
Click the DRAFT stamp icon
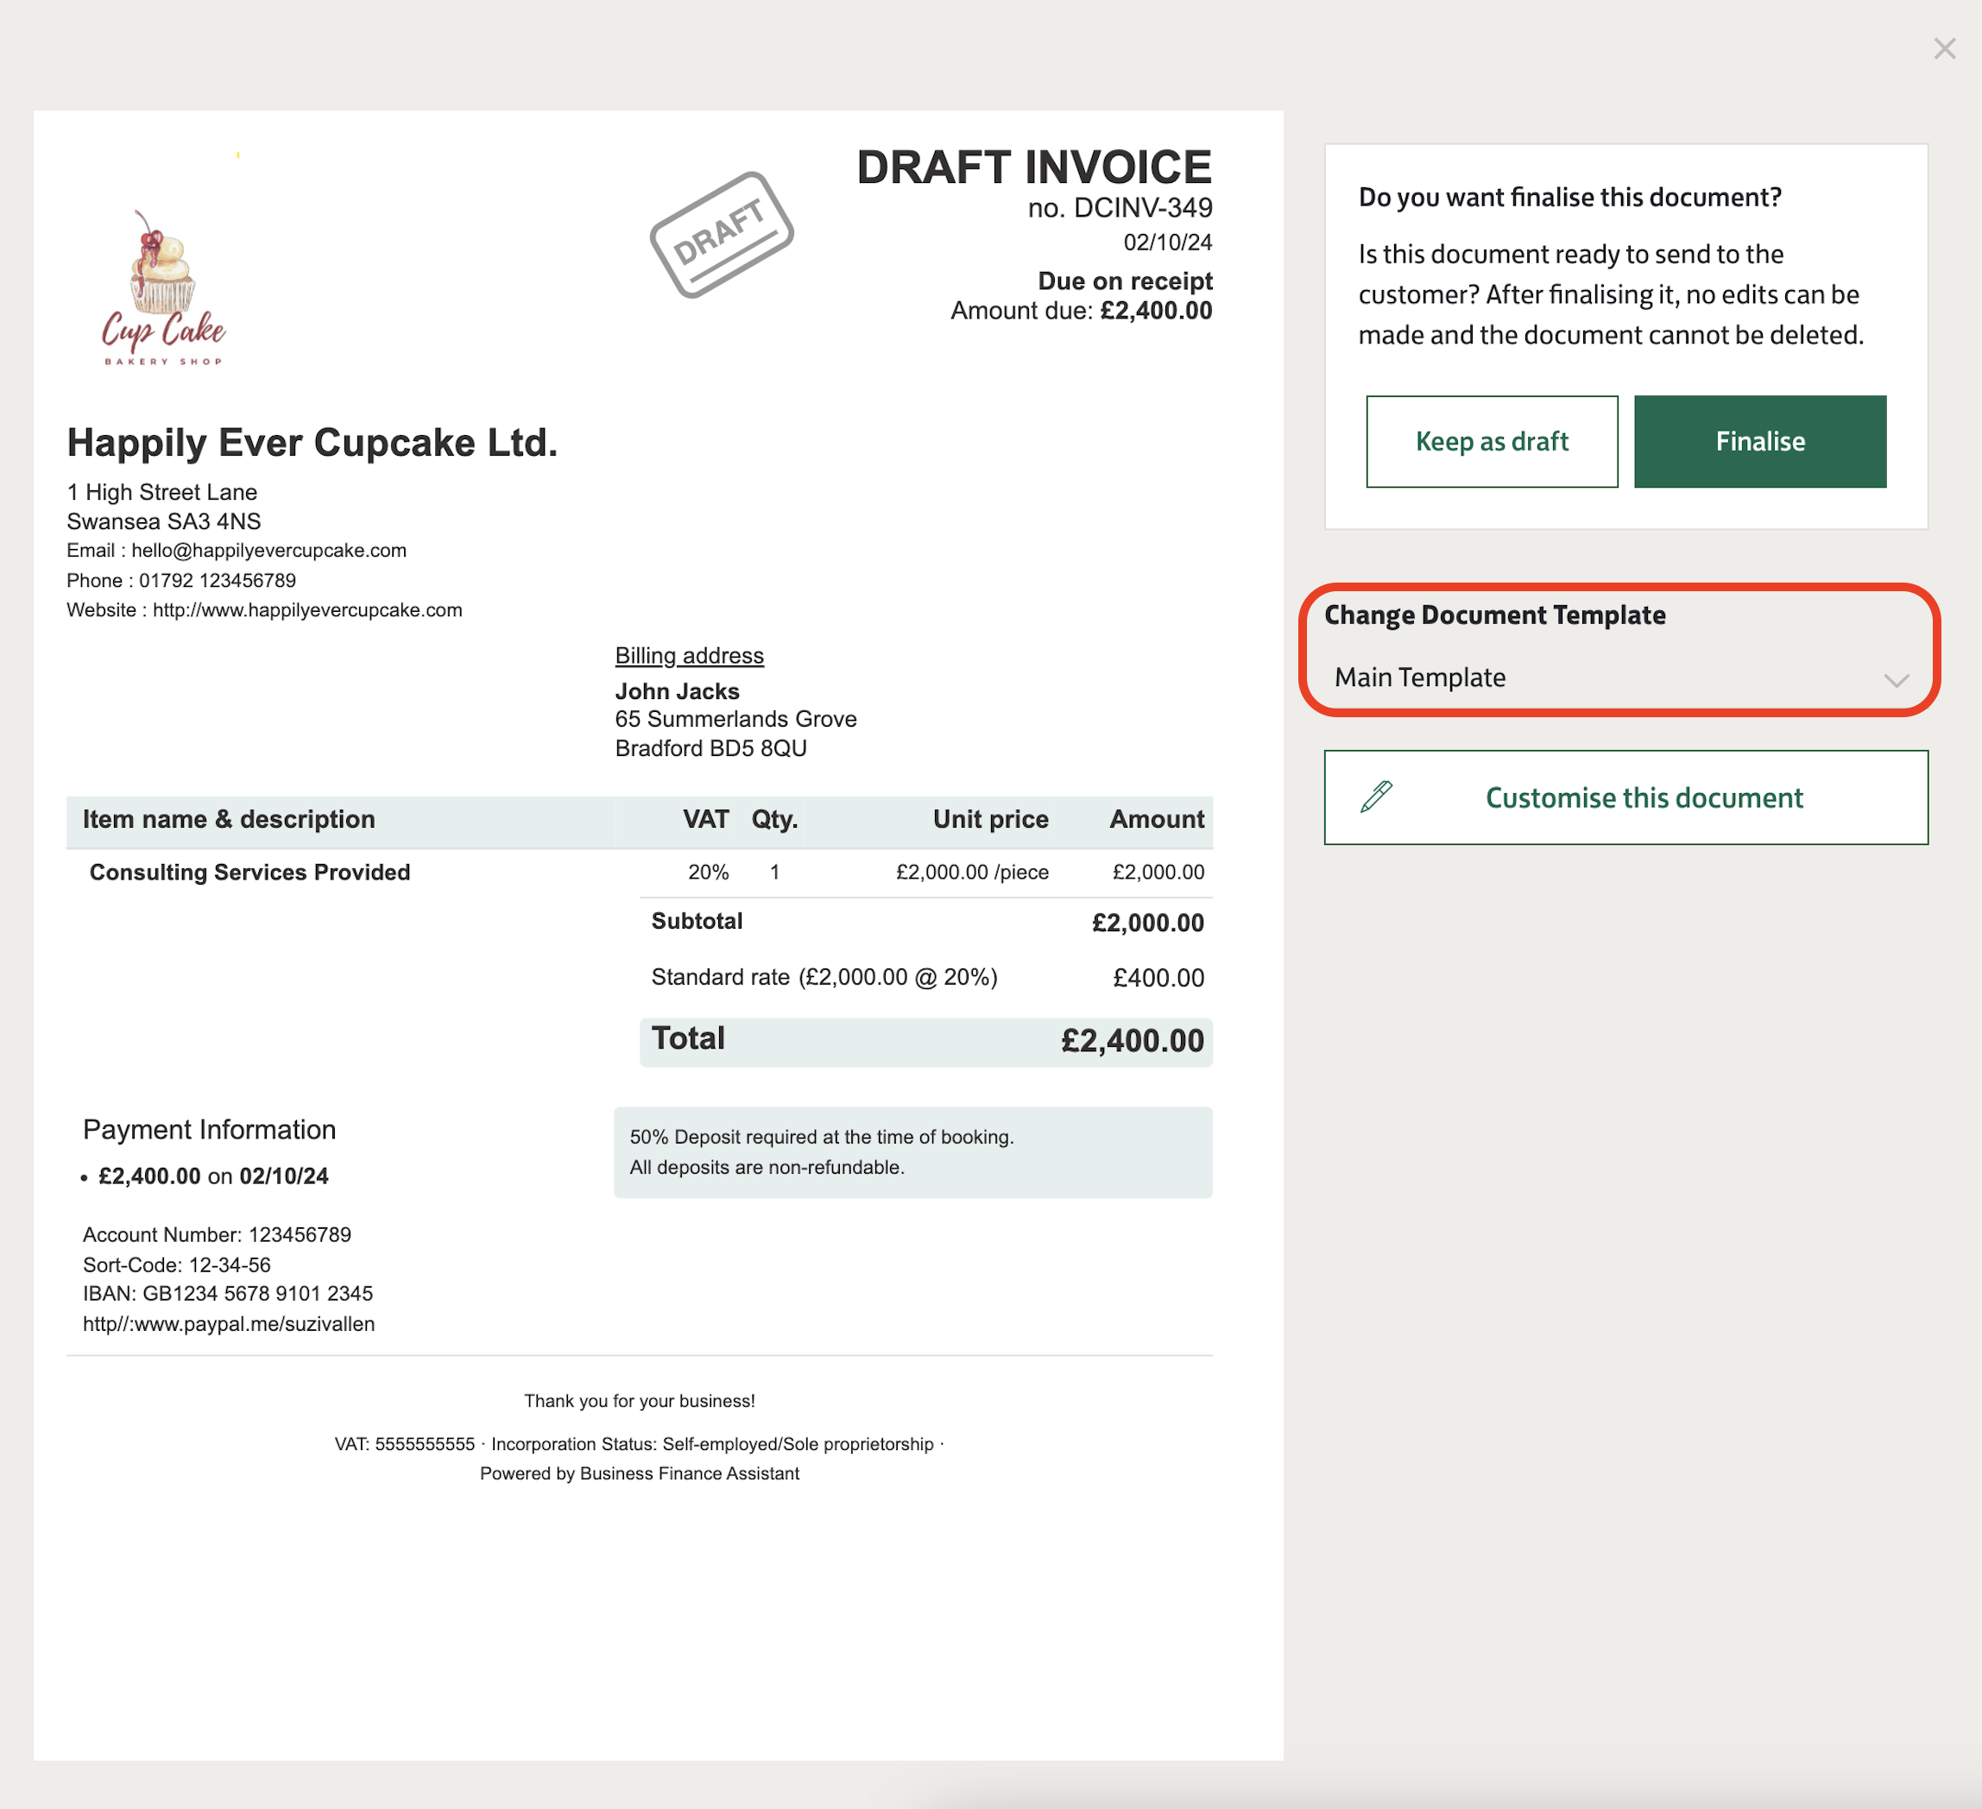coord(722,235)
